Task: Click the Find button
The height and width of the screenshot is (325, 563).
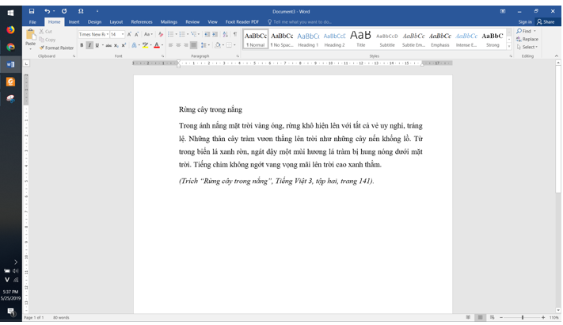Action: click(526, 31)
